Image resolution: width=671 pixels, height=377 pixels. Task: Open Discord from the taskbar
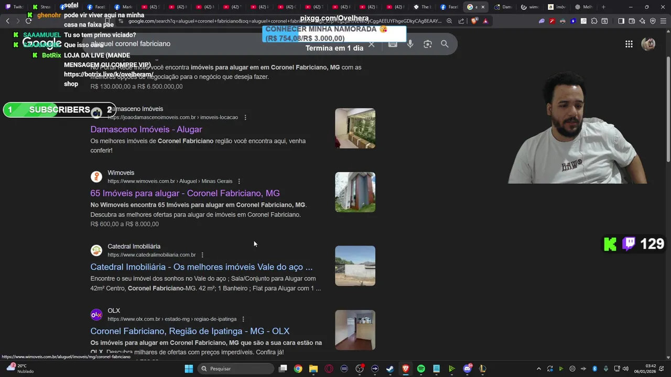tap(467, 369)
